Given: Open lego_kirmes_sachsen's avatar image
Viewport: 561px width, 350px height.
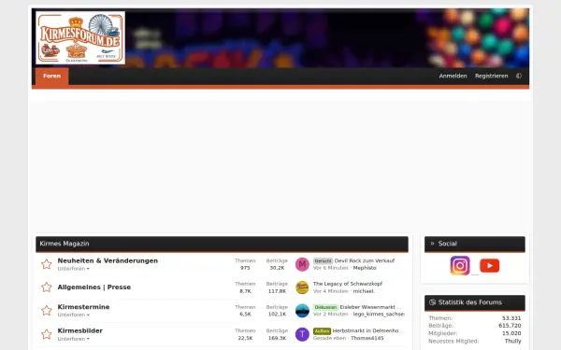Looking at the screenshot, I should 302,311.
